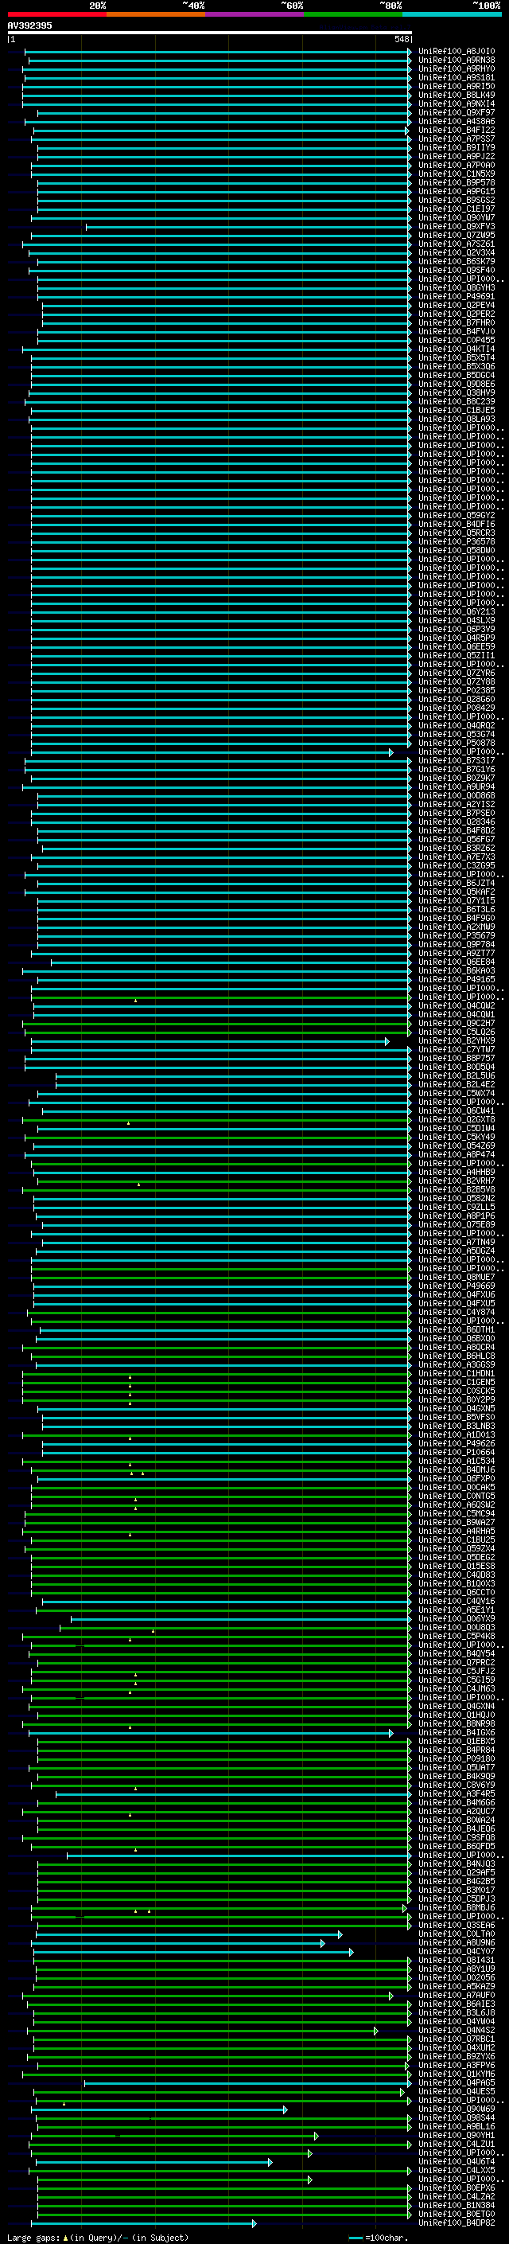
Task: Select the UniRef100_P49669 label
Action: point(457,1286)
